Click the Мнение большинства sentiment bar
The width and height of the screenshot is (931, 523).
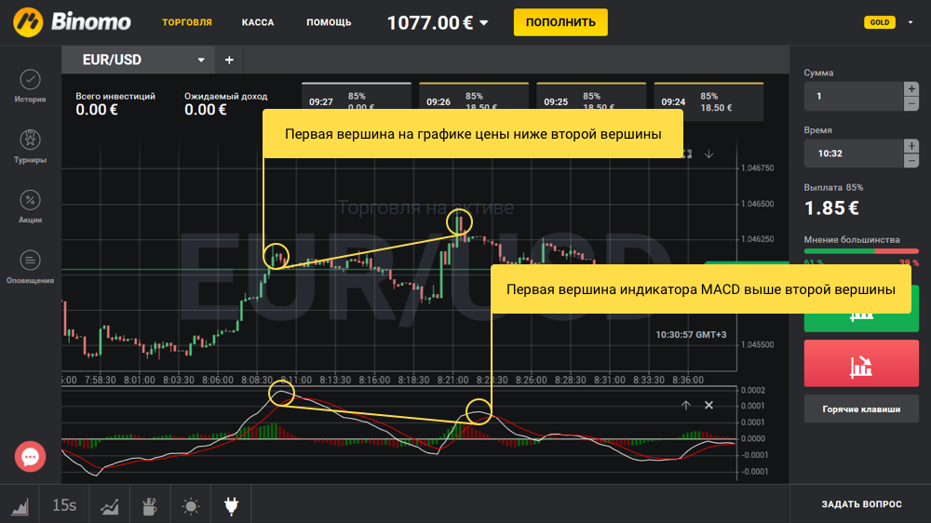point(861,251)
